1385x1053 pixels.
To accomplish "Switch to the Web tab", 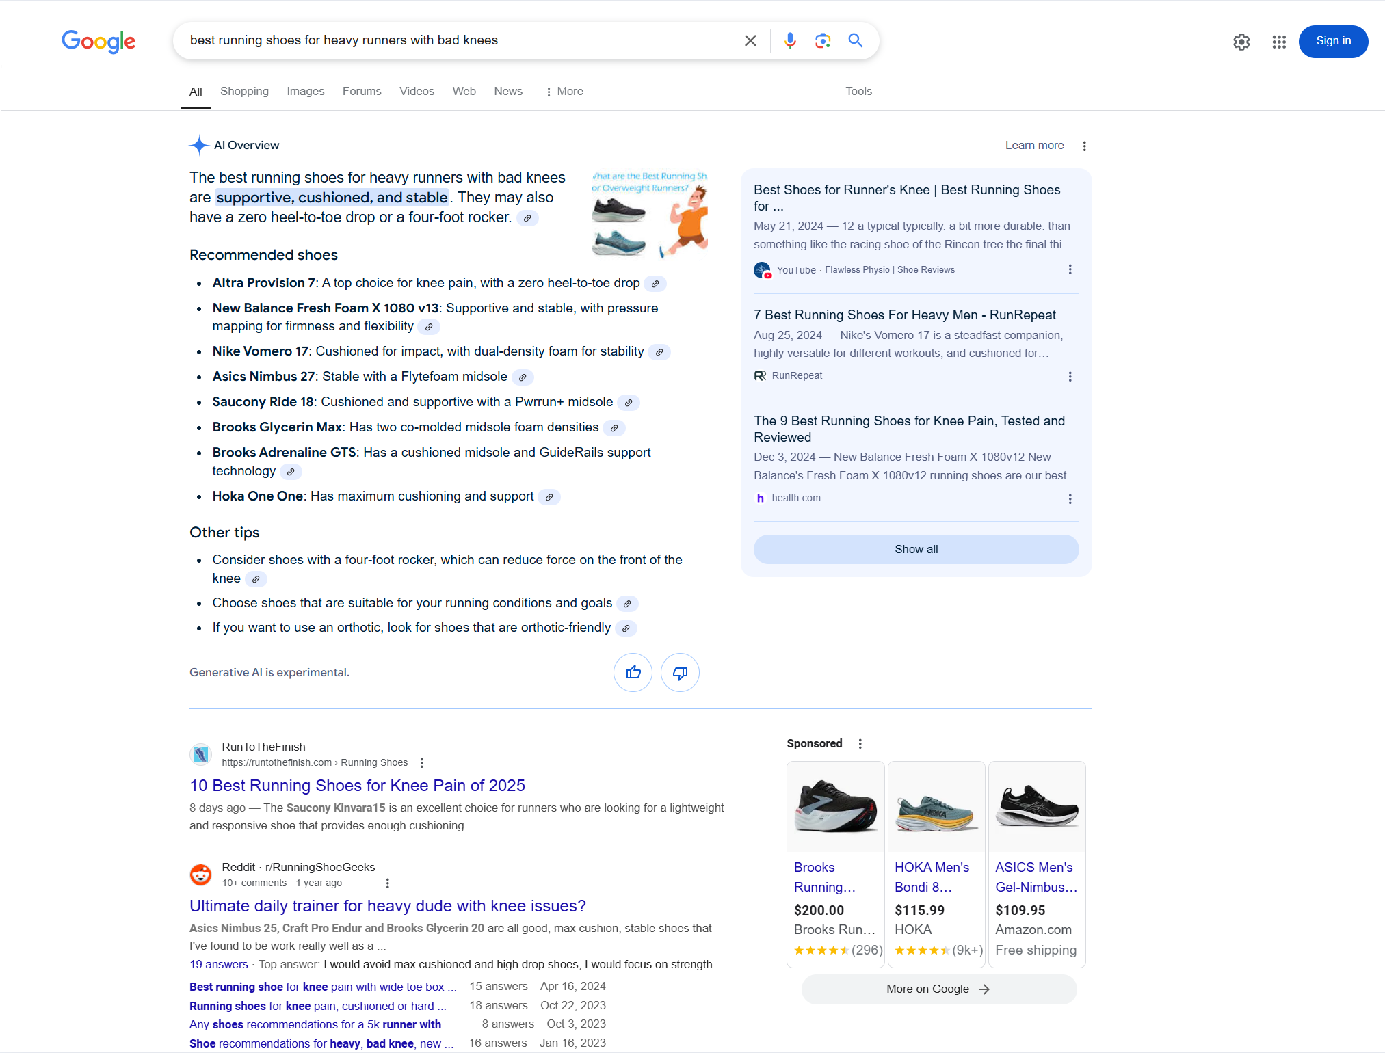I will 464,92.
